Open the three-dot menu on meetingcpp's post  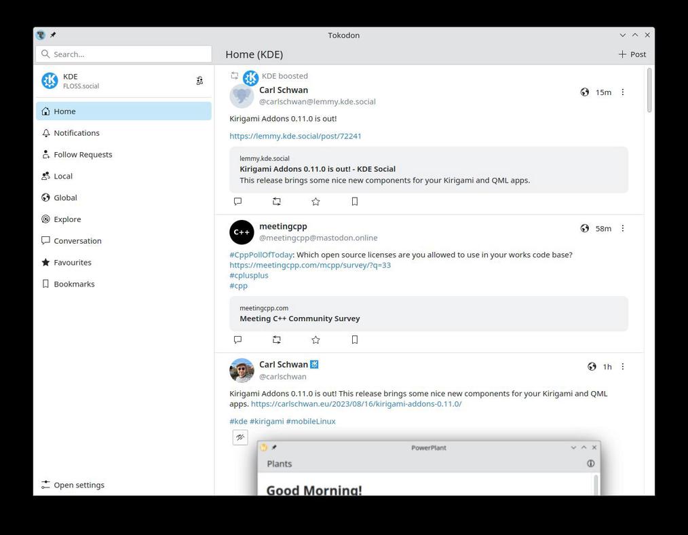tap(622, 228)
